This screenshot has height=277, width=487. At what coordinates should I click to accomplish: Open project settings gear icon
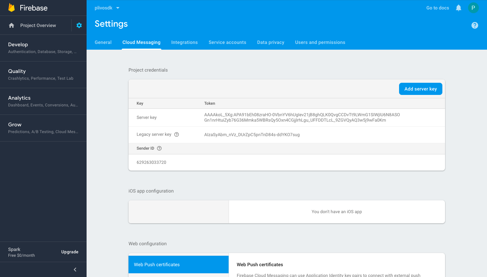79,25
